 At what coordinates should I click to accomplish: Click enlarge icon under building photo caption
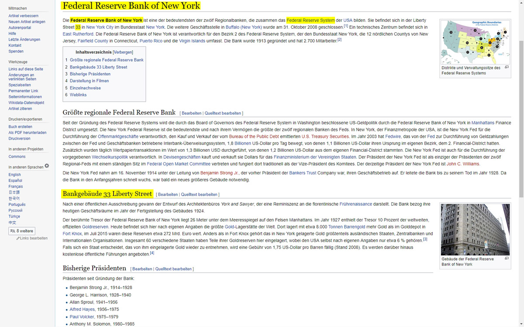point(507,259)
